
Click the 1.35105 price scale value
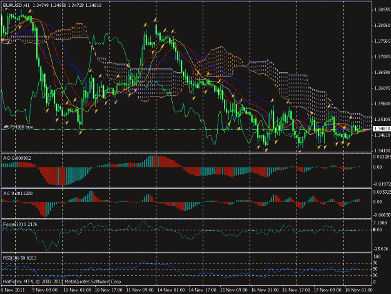point(382,120)
